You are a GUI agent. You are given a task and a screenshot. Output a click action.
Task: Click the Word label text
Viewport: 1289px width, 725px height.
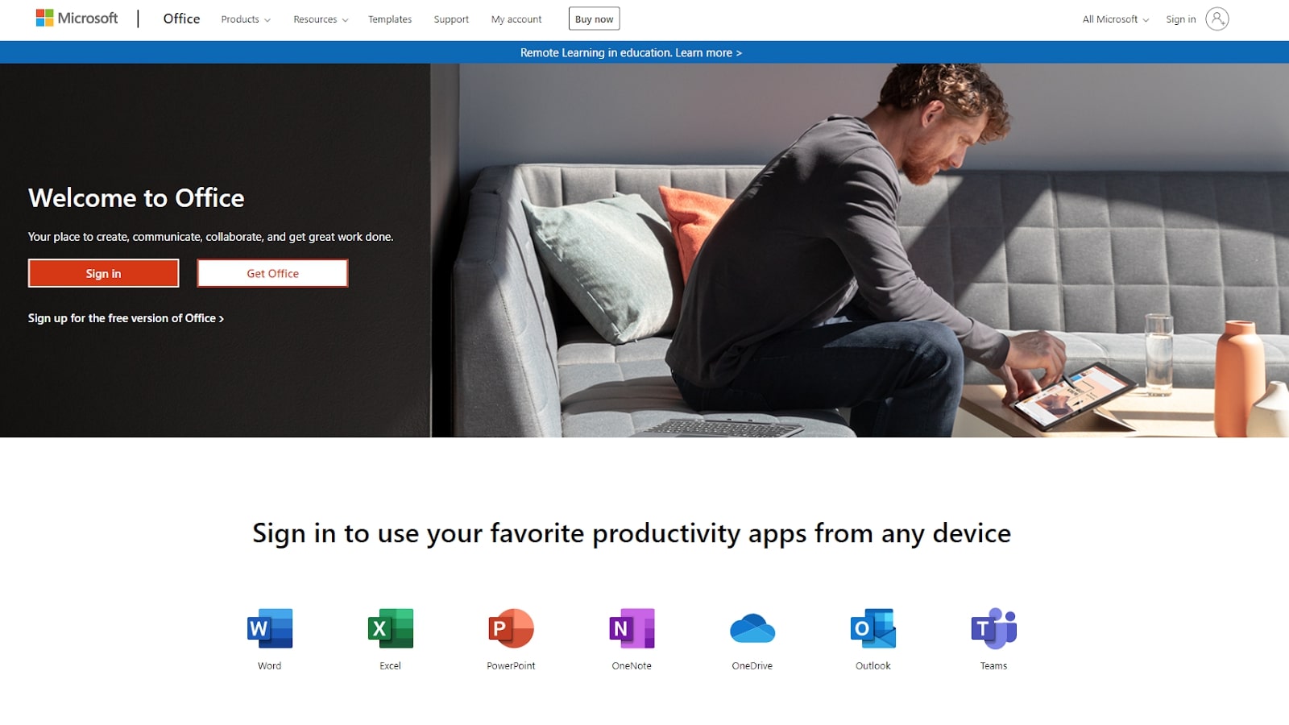(270, 665)
